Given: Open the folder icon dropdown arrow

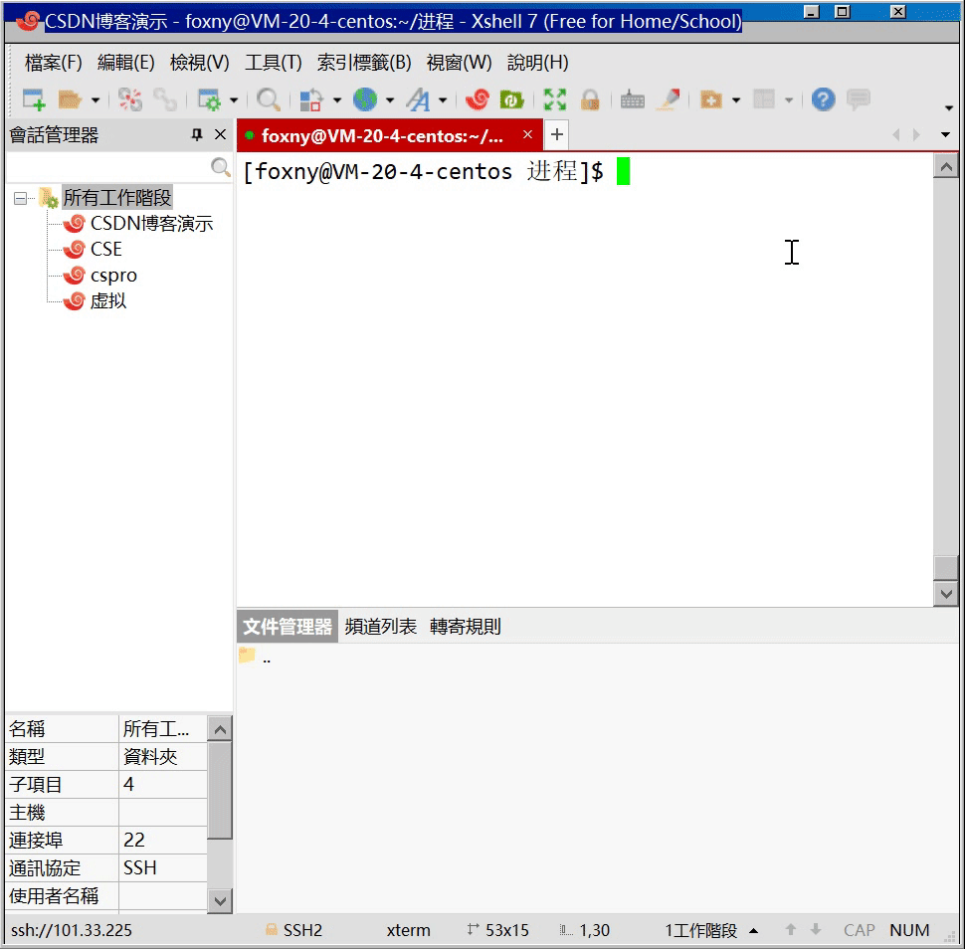Looking at the screenshot, I should [x=96, y=100].
